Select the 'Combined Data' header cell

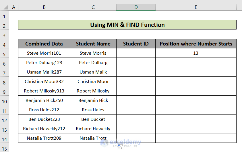coord(44,44)
